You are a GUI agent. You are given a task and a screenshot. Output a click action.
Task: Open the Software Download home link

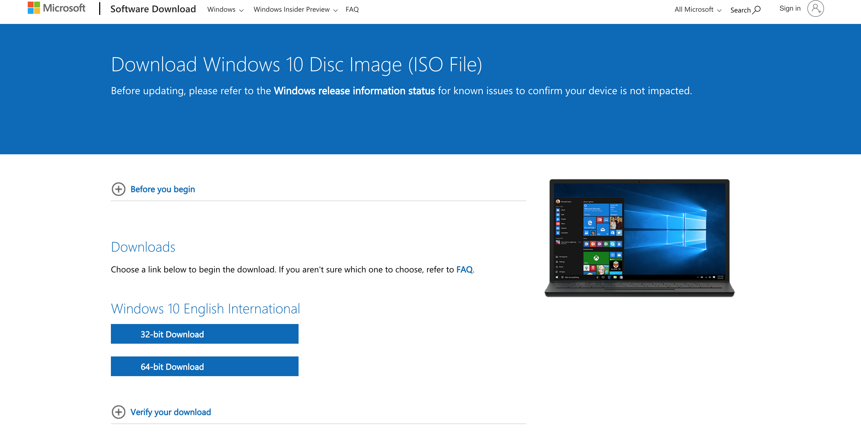tap(153, 9)
